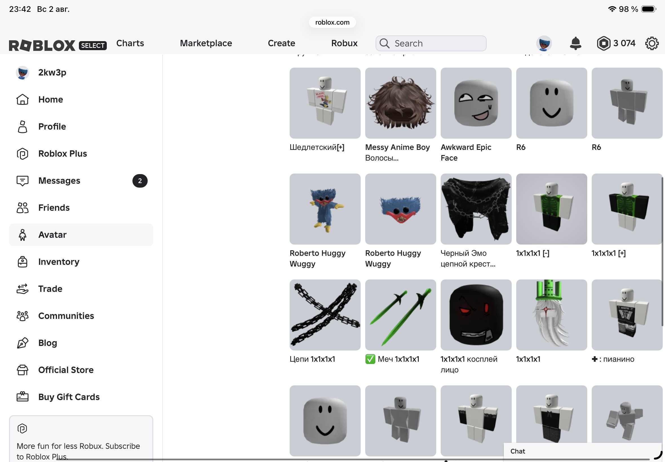Viewport: 665px width, 462px height.
Task: Open the Official Store shop icon
Action: tap(22, 370)
